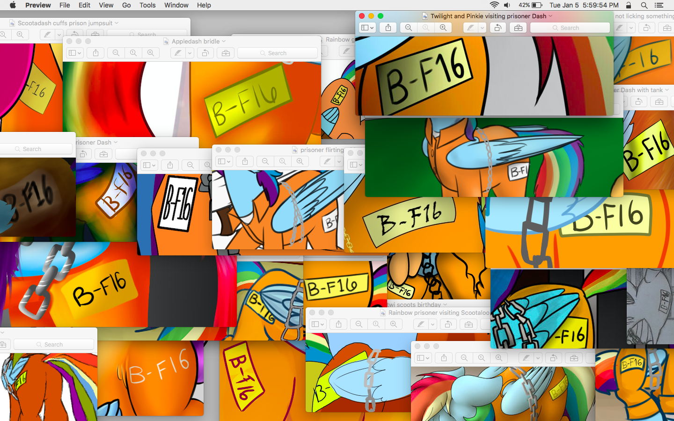Open the Go menu
This screenshot has width=674, height=421.
(x=126, y=5)
